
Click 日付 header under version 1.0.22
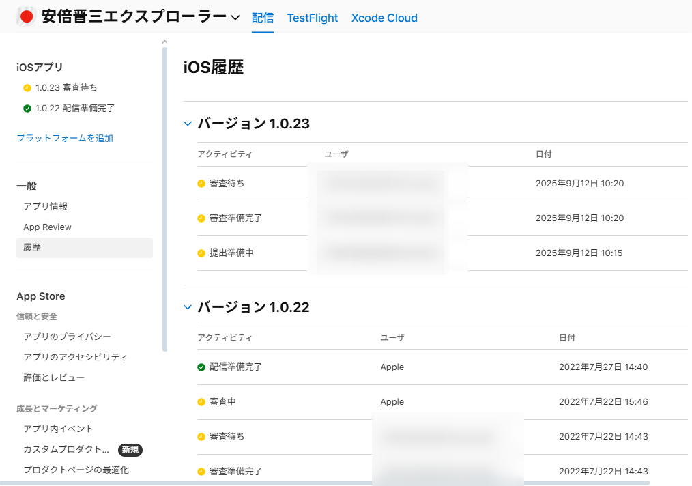point(567,338)
